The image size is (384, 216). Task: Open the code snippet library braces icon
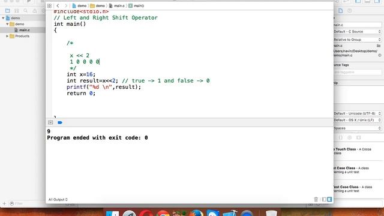pyautogui.click(x=341, y=137)
